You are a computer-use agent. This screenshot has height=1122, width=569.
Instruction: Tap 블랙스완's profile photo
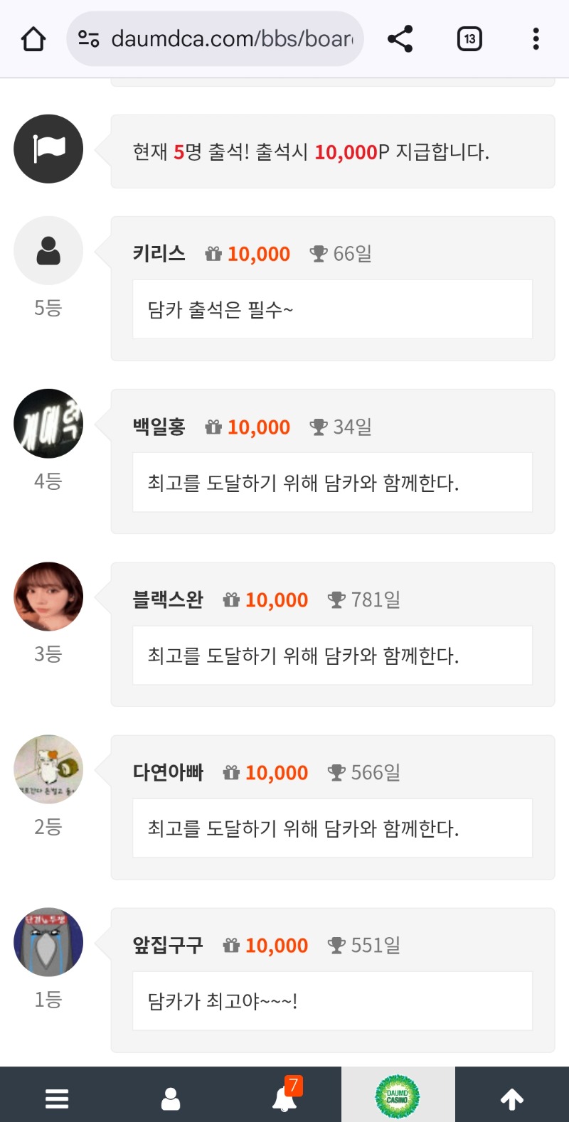click(x=48, y=597)
